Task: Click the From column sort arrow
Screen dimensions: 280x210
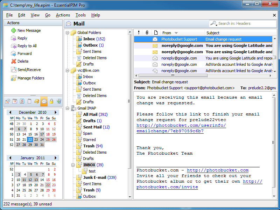Action: pyautogui.click(x=176, y=33)
